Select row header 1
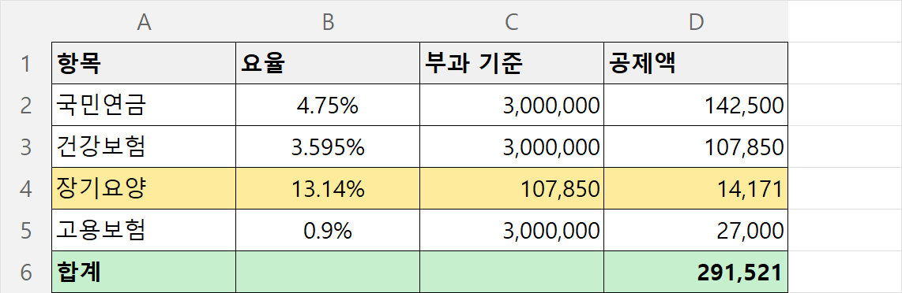902x293 pixels. (26, 63)
